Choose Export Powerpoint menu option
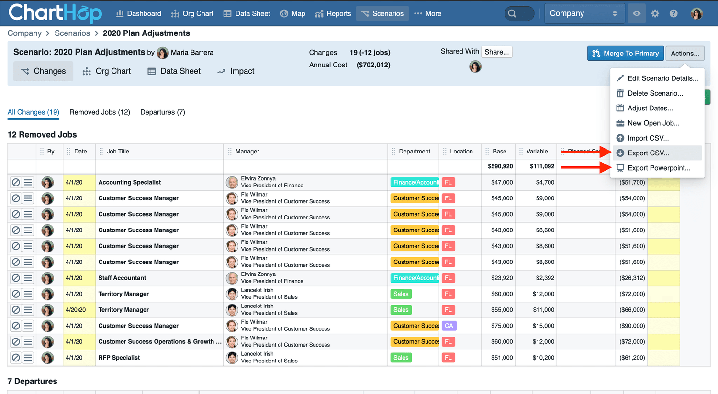Image resolution: width=718 pixels, height=394 pixels. [659, 168]
